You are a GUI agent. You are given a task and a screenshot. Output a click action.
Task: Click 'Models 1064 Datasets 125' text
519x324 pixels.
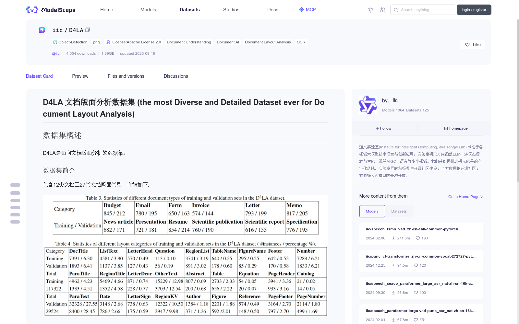(405, 110)
